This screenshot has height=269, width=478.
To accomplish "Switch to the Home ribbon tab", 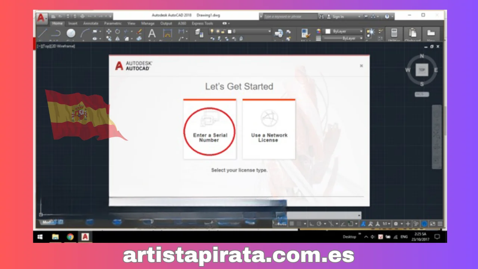I will [58, 24].
